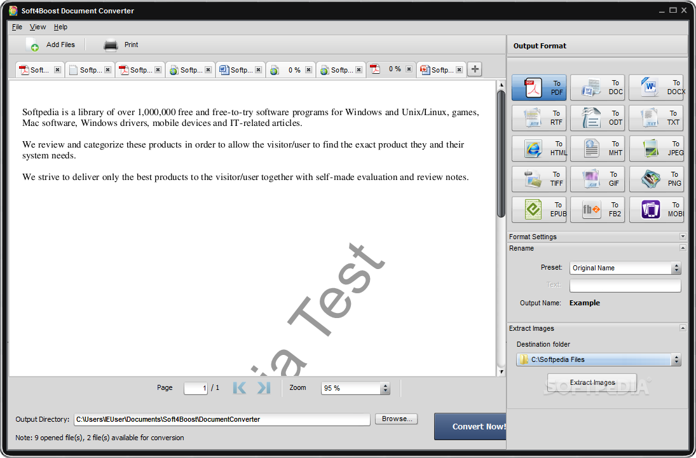The image size is (696, 458).
Task: Open the Preset Original Name dropdown
Action: (625, 268)
